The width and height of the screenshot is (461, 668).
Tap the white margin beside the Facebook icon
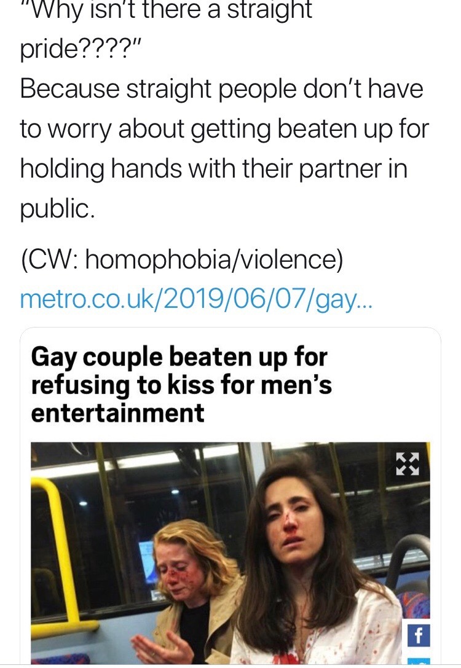(x=435, y=636)
